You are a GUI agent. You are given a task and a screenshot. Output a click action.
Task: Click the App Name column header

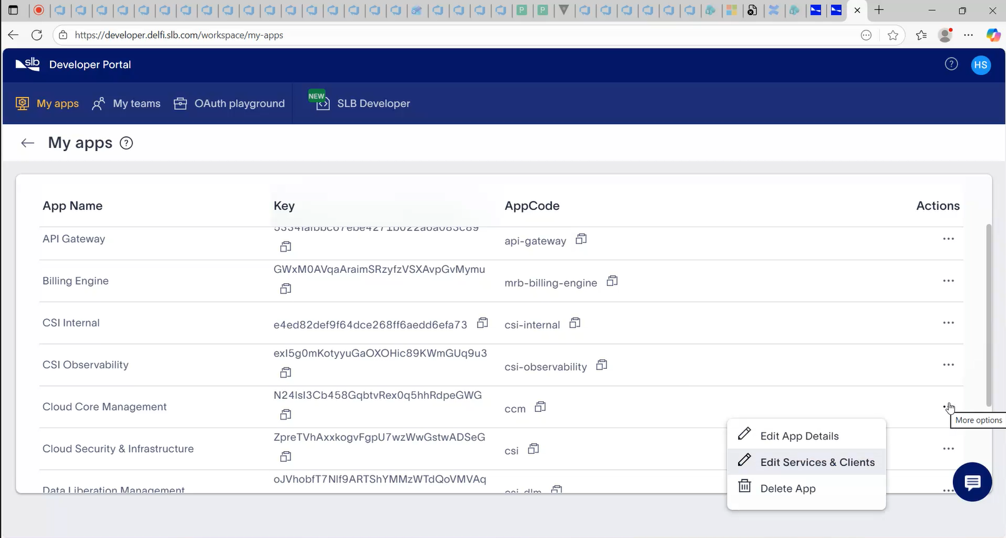pos(72,206)
